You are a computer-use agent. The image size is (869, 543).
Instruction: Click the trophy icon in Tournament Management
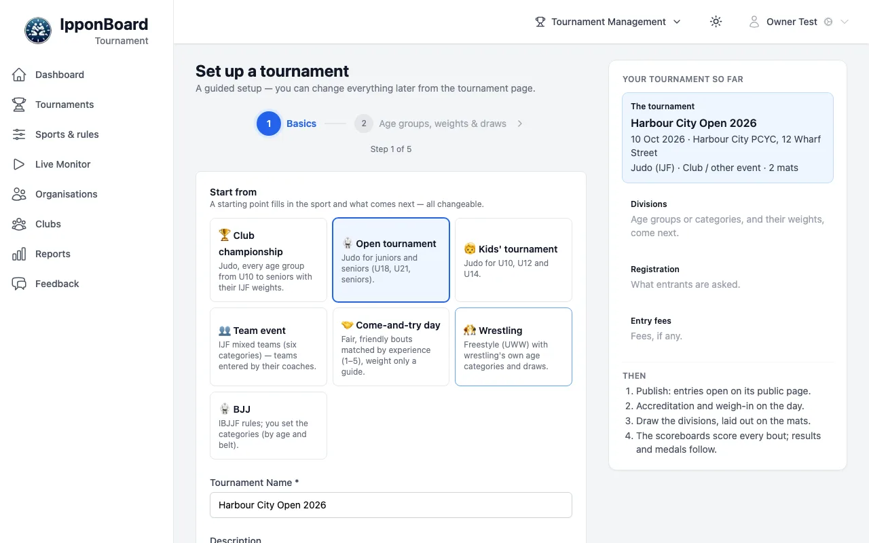click(x=540, y=22)
